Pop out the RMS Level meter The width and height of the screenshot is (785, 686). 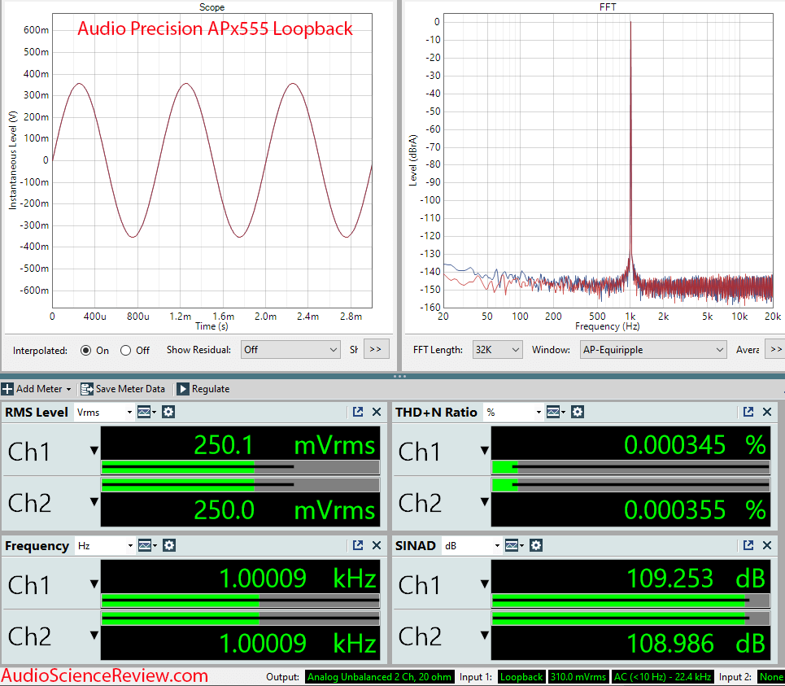pyautogui.click(x=357, y=412)
